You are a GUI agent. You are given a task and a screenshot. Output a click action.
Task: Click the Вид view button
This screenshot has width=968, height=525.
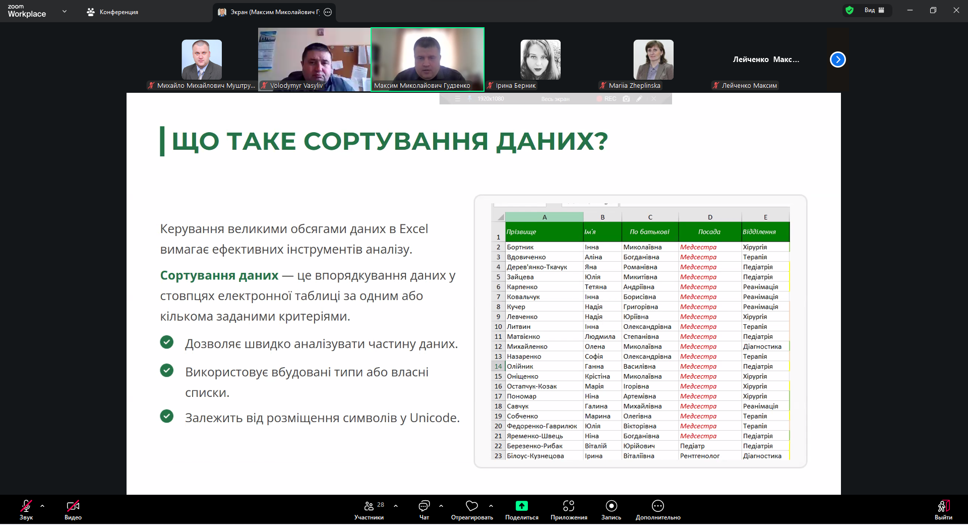874,10
